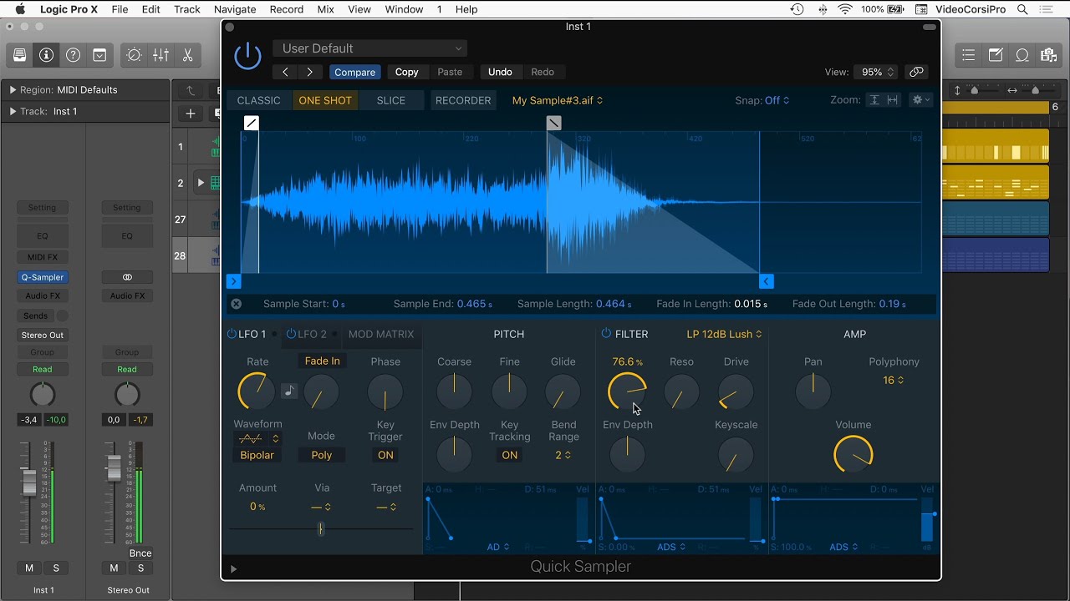1070x601 pixels.
Task: Click the blue sample start marker
Action: tap(233, 282)
